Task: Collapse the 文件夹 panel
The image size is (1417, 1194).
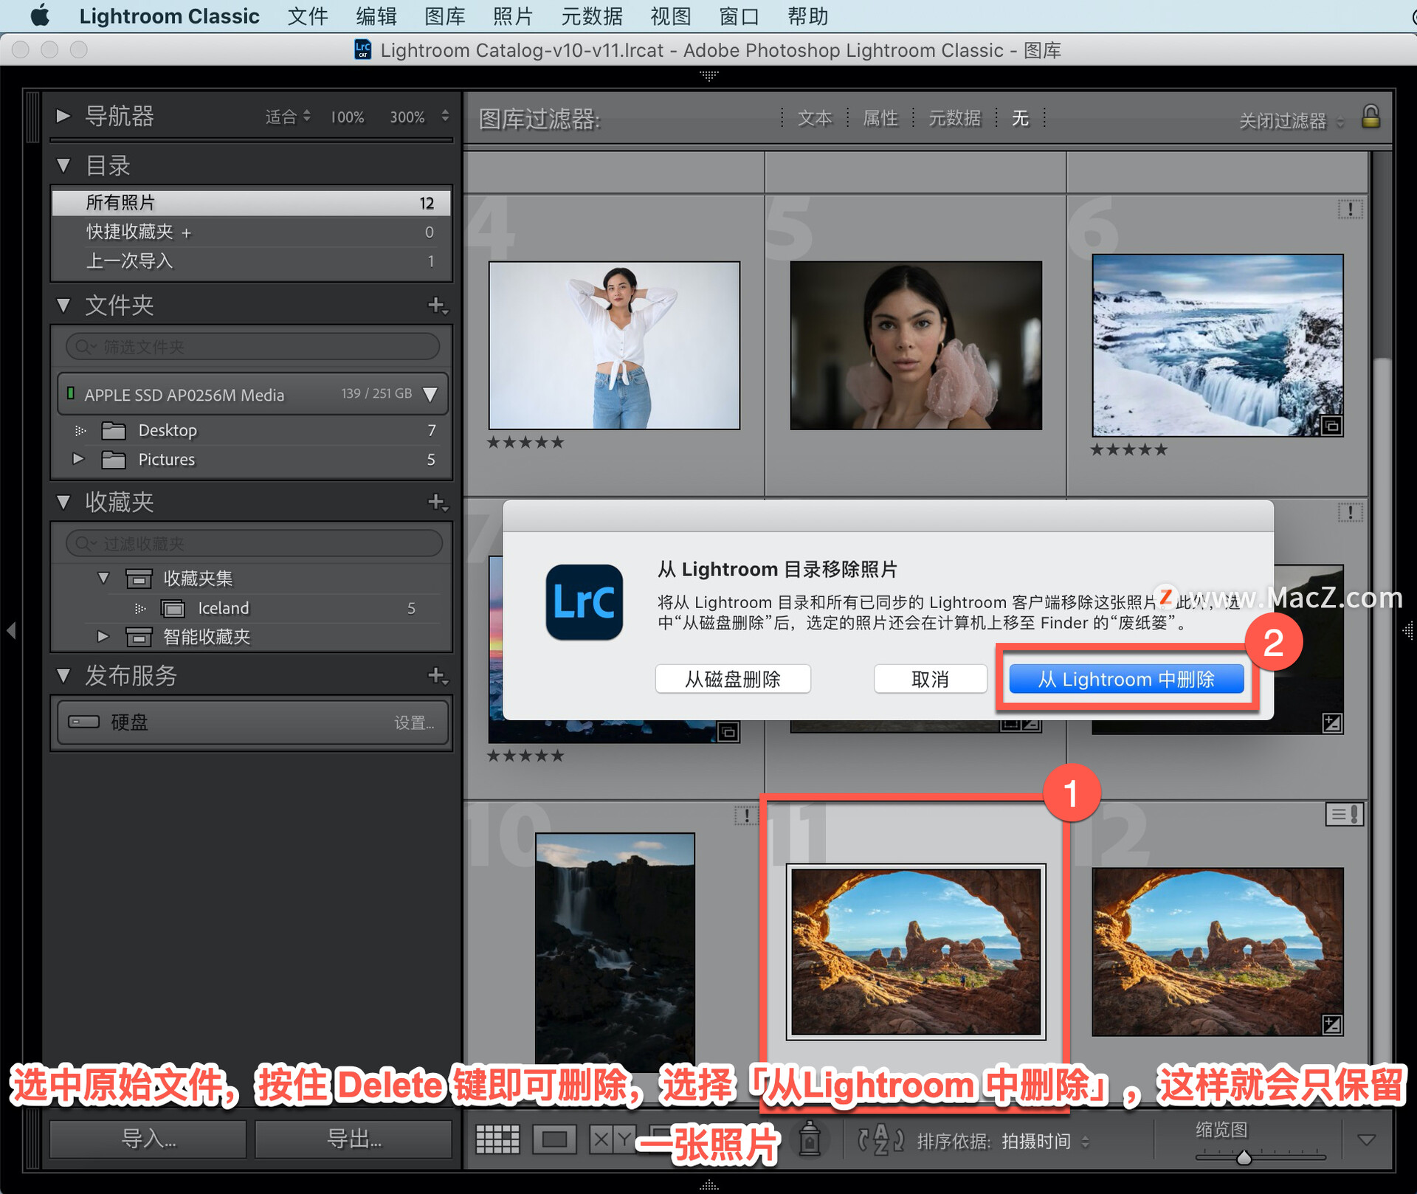Action: click(63, 305)
